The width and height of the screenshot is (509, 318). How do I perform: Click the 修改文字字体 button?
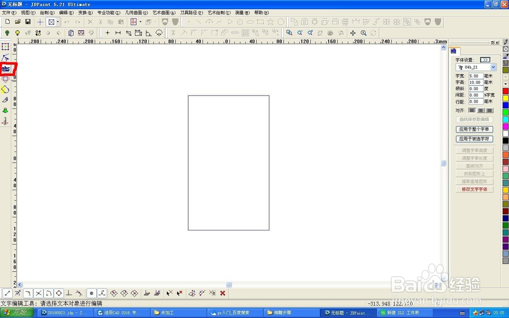[474, 189]
